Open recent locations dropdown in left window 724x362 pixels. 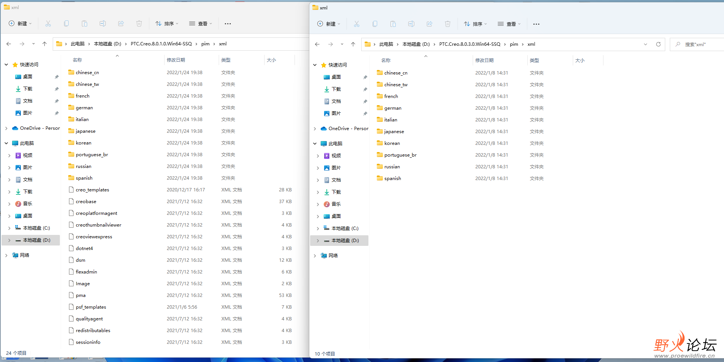tap(33, 44)
